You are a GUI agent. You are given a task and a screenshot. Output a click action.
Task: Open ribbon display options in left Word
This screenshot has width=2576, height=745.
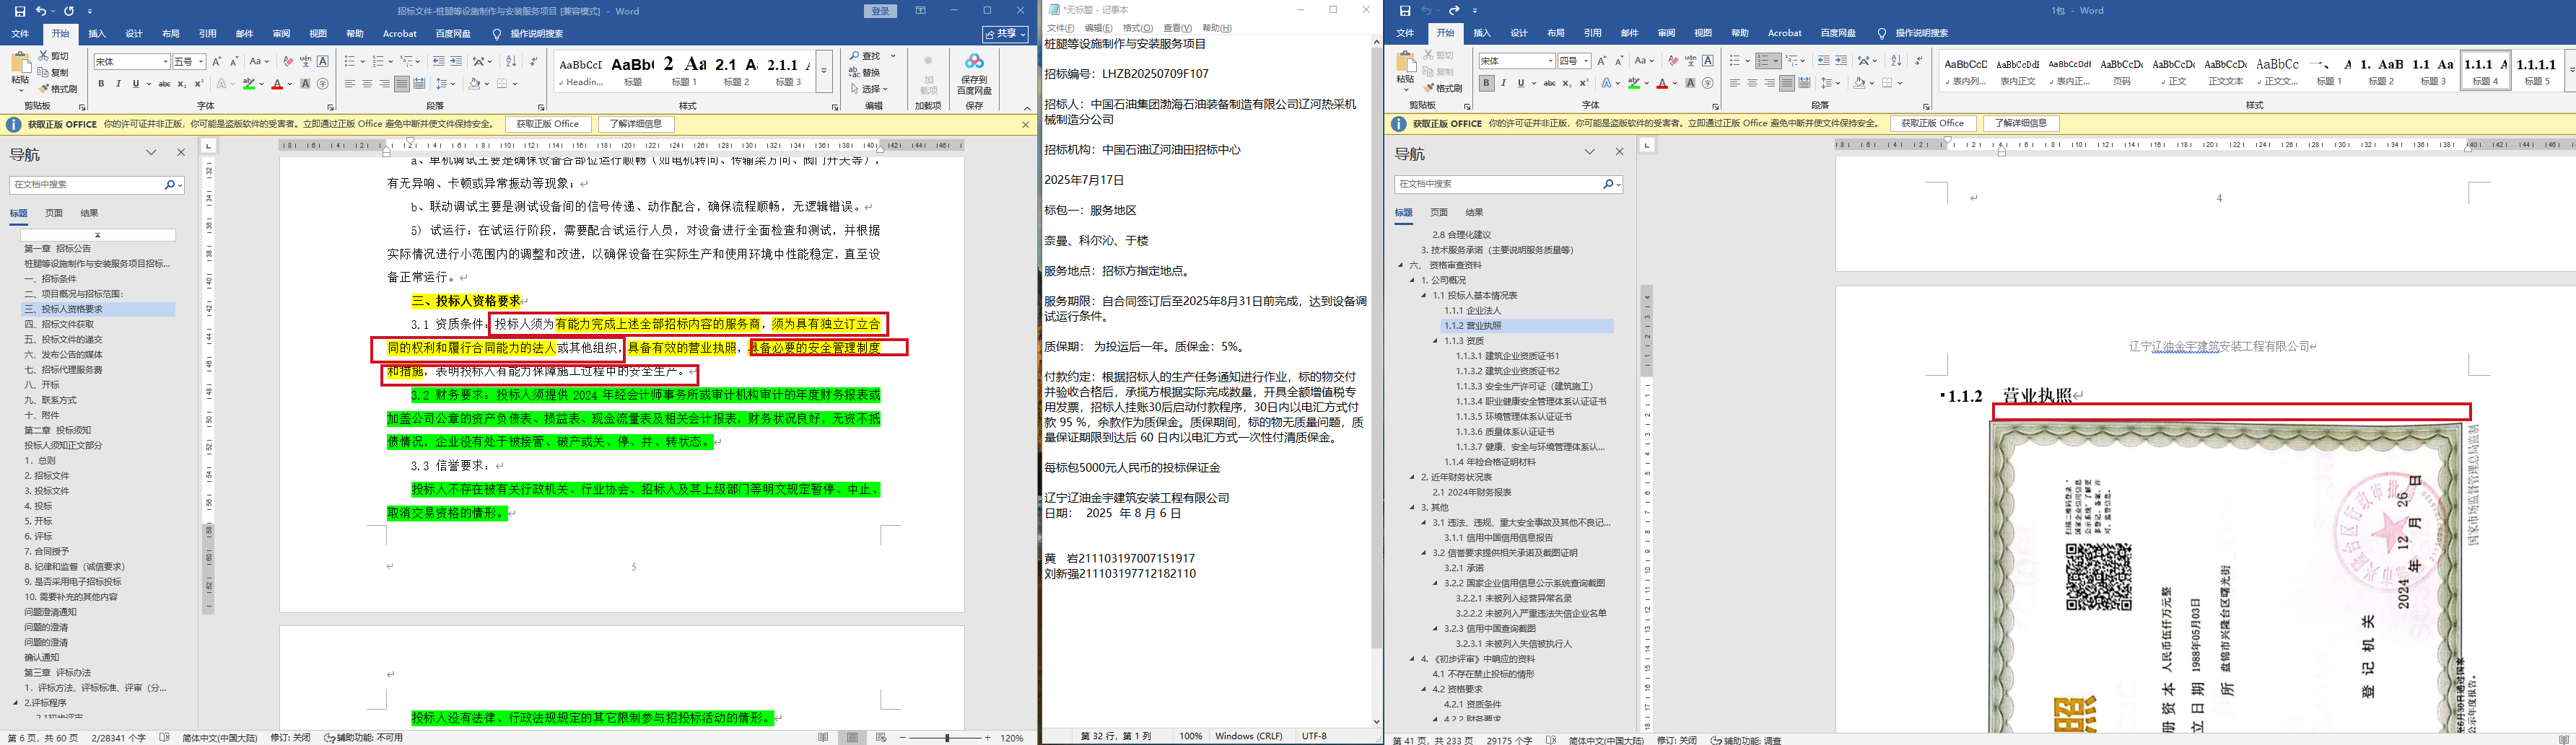click(920, 11)
